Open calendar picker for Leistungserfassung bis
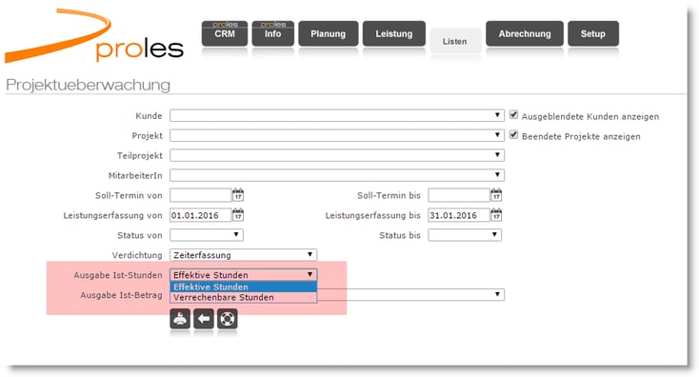 click(x=496, y=215)
